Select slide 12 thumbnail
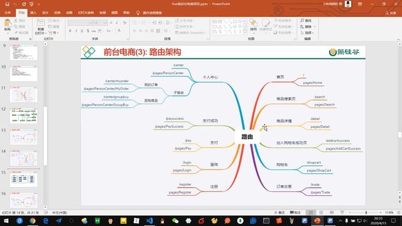 [x=24, y=116]
